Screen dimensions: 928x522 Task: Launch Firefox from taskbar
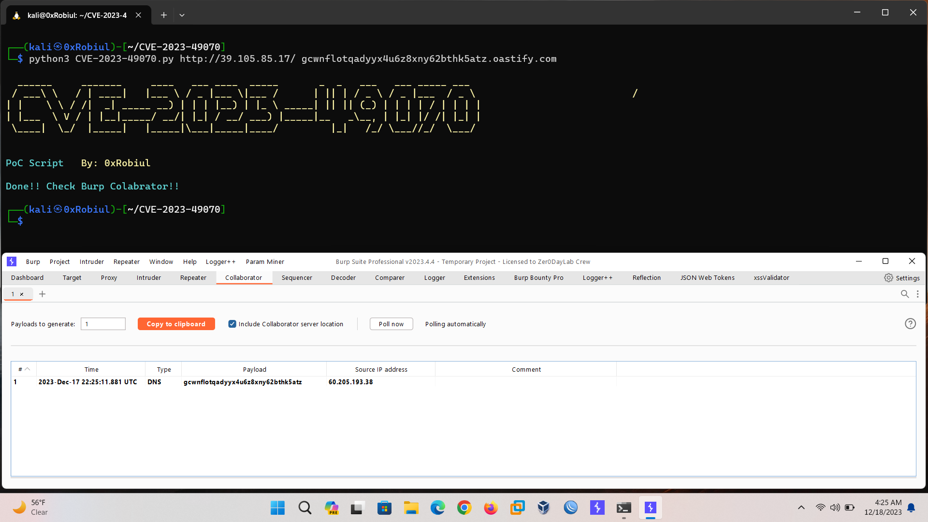[x=491, y=507]
